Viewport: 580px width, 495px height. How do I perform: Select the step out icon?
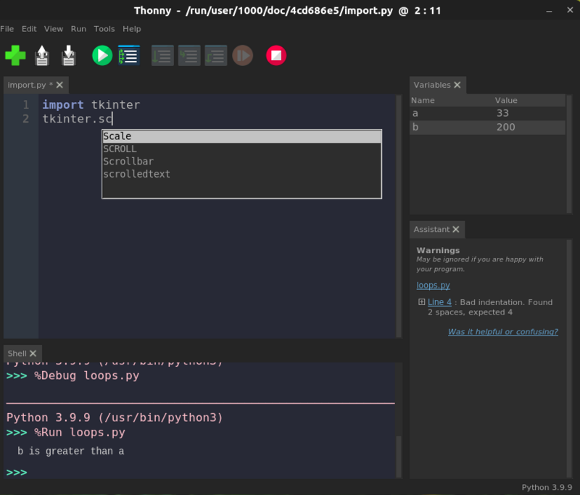pos(215,55)
